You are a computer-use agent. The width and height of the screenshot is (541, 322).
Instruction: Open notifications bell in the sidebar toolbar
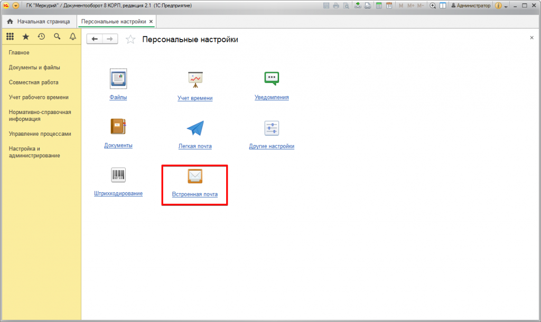[72, 36]
